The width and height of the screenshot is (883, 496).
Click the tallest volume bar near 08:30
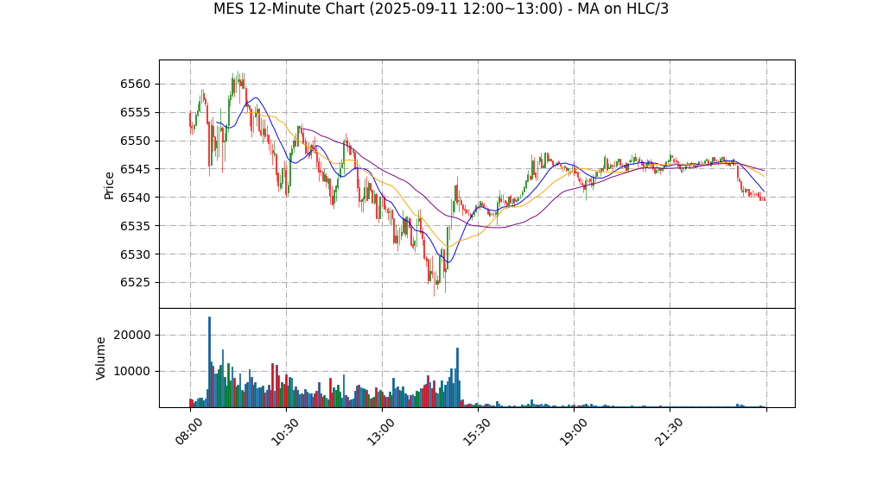[209, 361]
